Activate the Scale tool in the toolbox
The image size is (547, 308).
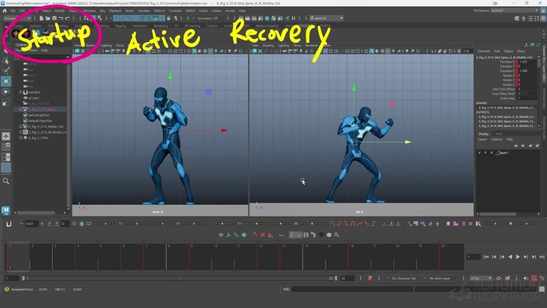point(6,102)
